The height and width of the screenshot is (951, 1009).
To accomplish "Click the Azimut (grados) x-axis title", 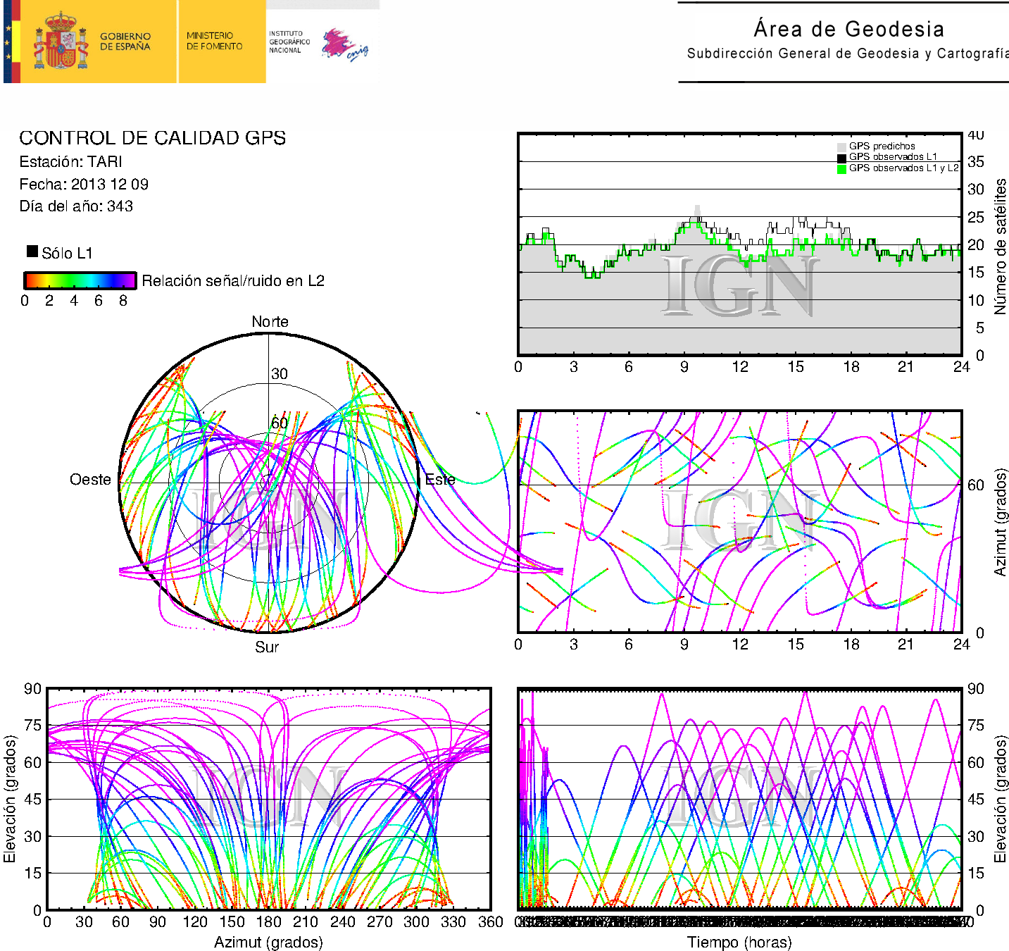I will (x=268, y=942).
